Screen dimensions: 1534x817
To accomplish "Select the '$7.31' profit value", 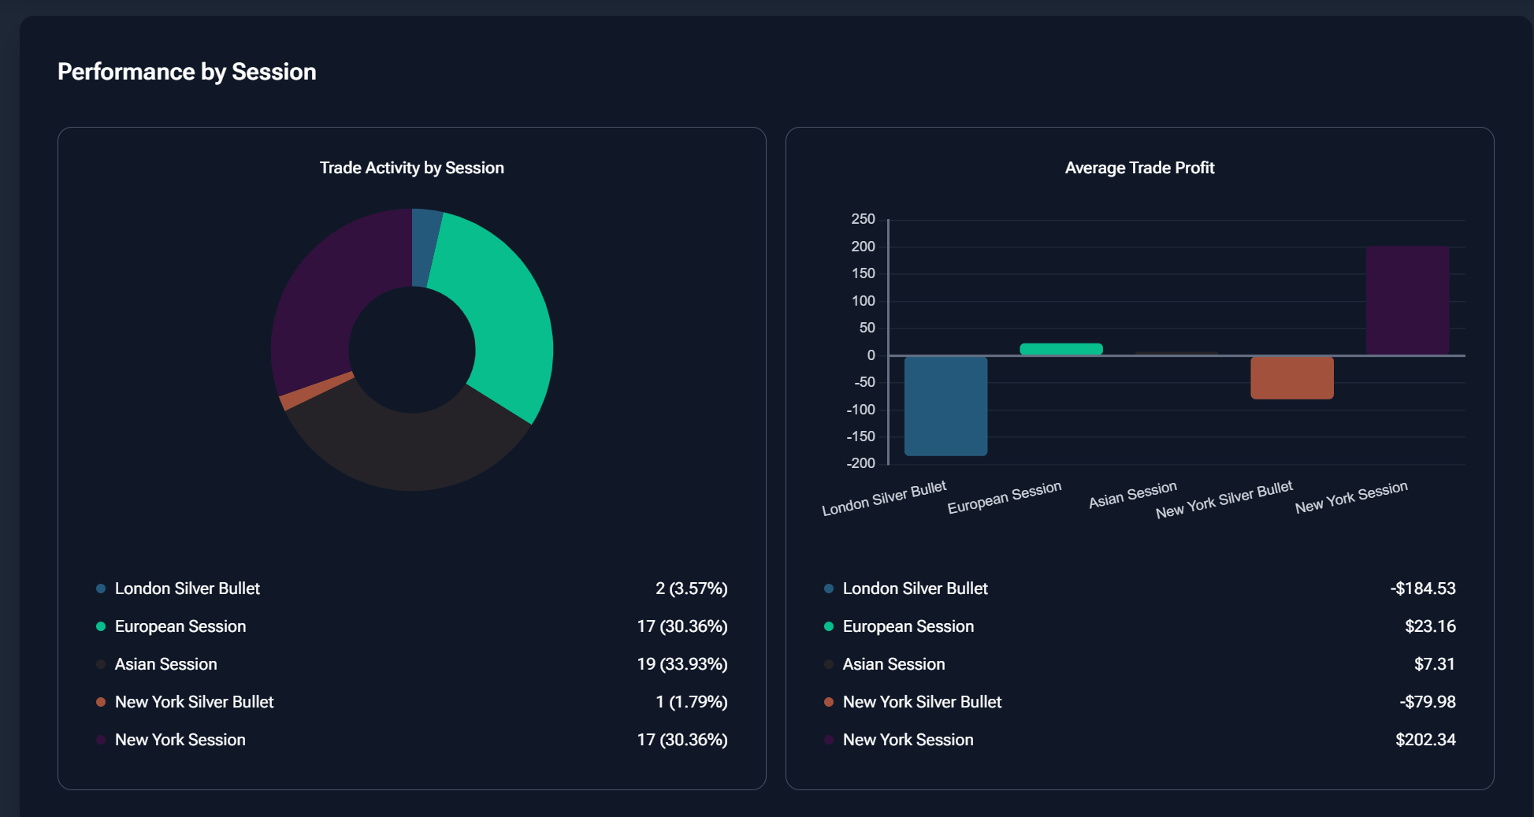I will point(1435,664).
